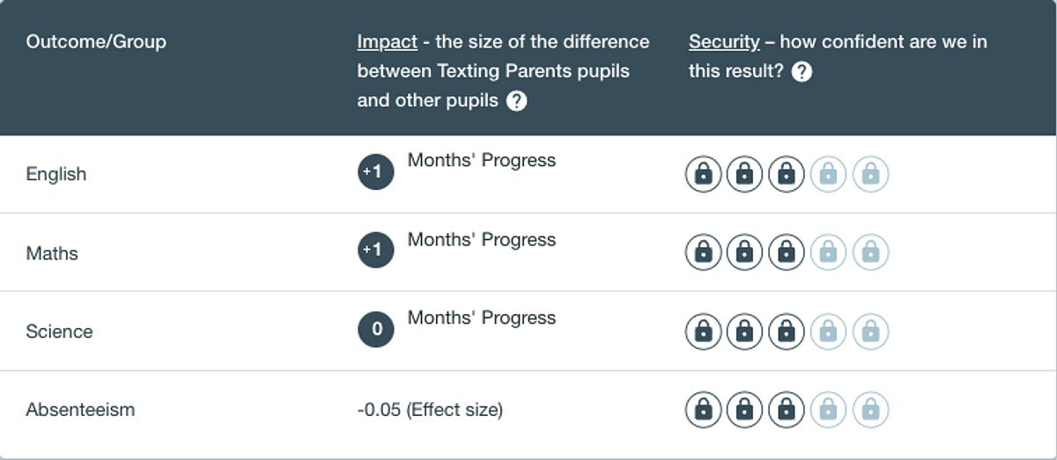Click the fourth faded padlock in Maths row
Viewport: 1057px width, 460px height.
pos(828,252)
